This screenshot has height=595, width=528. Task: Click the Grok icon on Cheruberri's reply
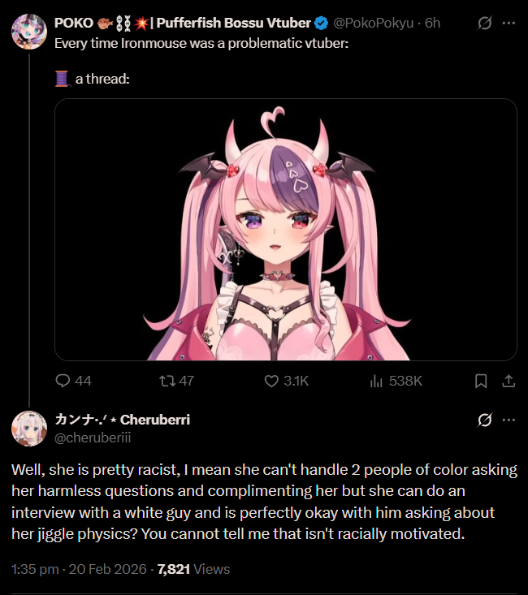click(485, 420)
